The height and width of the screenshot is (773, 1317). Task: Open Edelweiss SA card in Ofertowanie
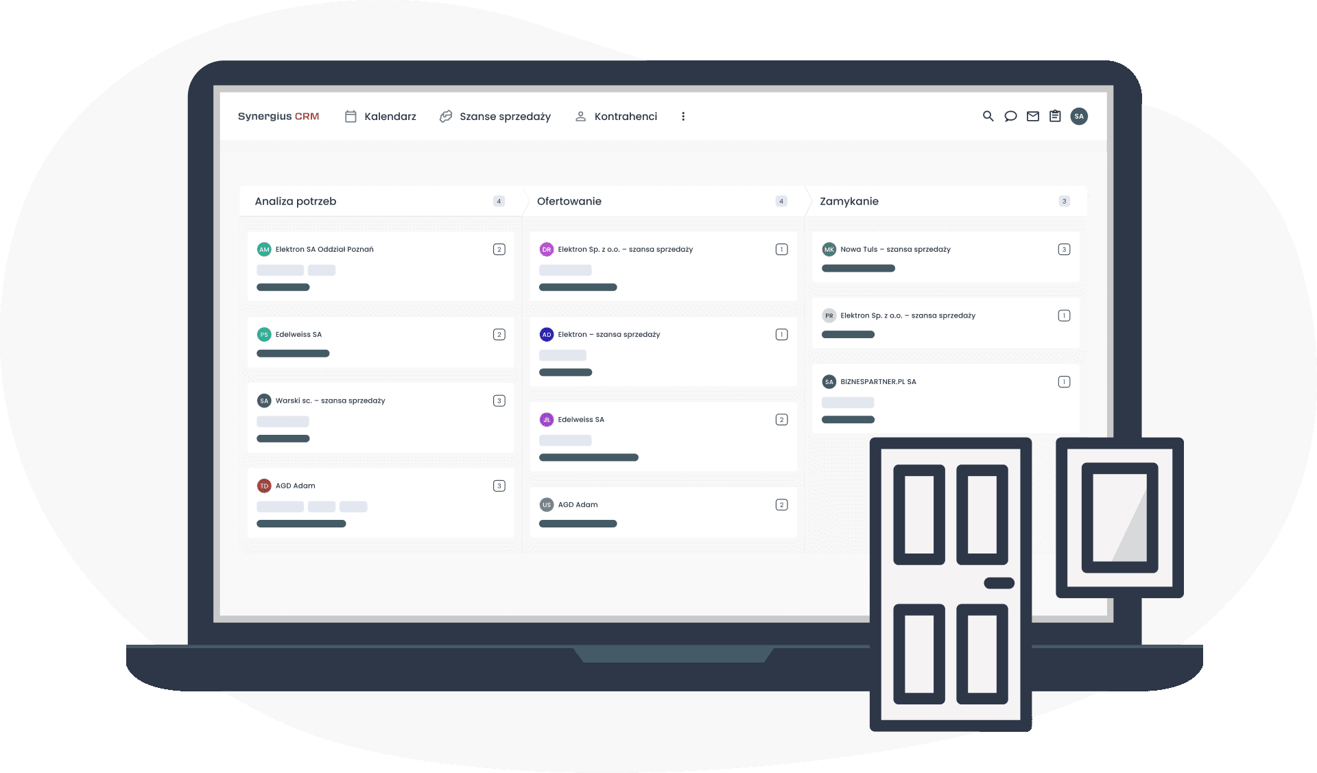[x=663, y=436]
